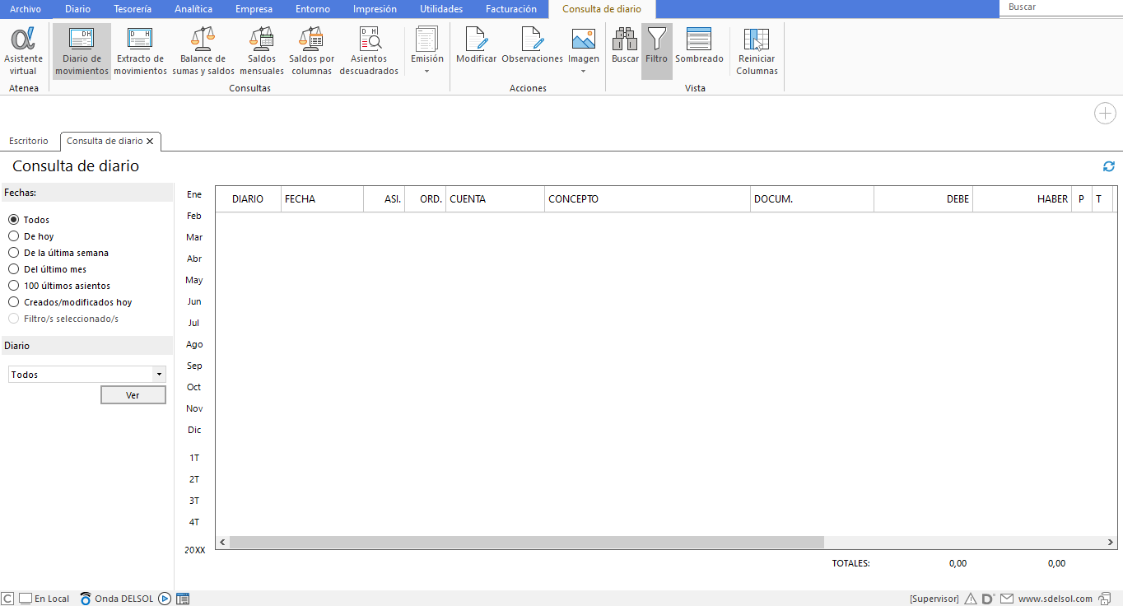Click the C icon in the status bar

pos(7,599)
